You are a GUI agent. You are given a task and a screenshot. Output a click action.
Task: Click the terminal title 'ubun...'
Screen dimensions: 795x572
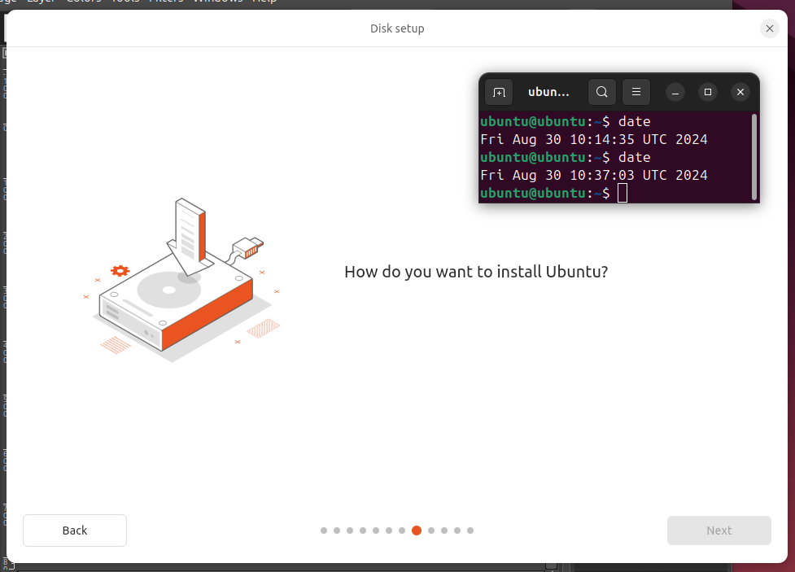pos(548,92)
